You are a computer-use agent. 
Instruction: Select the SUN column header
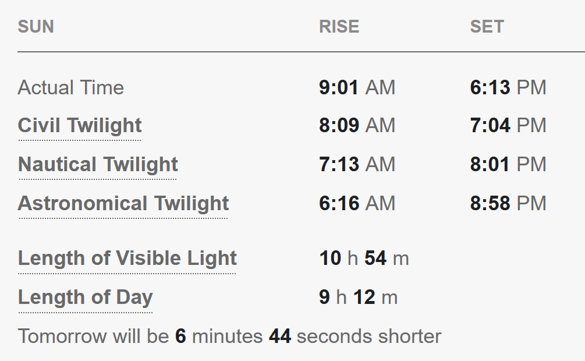36,27
